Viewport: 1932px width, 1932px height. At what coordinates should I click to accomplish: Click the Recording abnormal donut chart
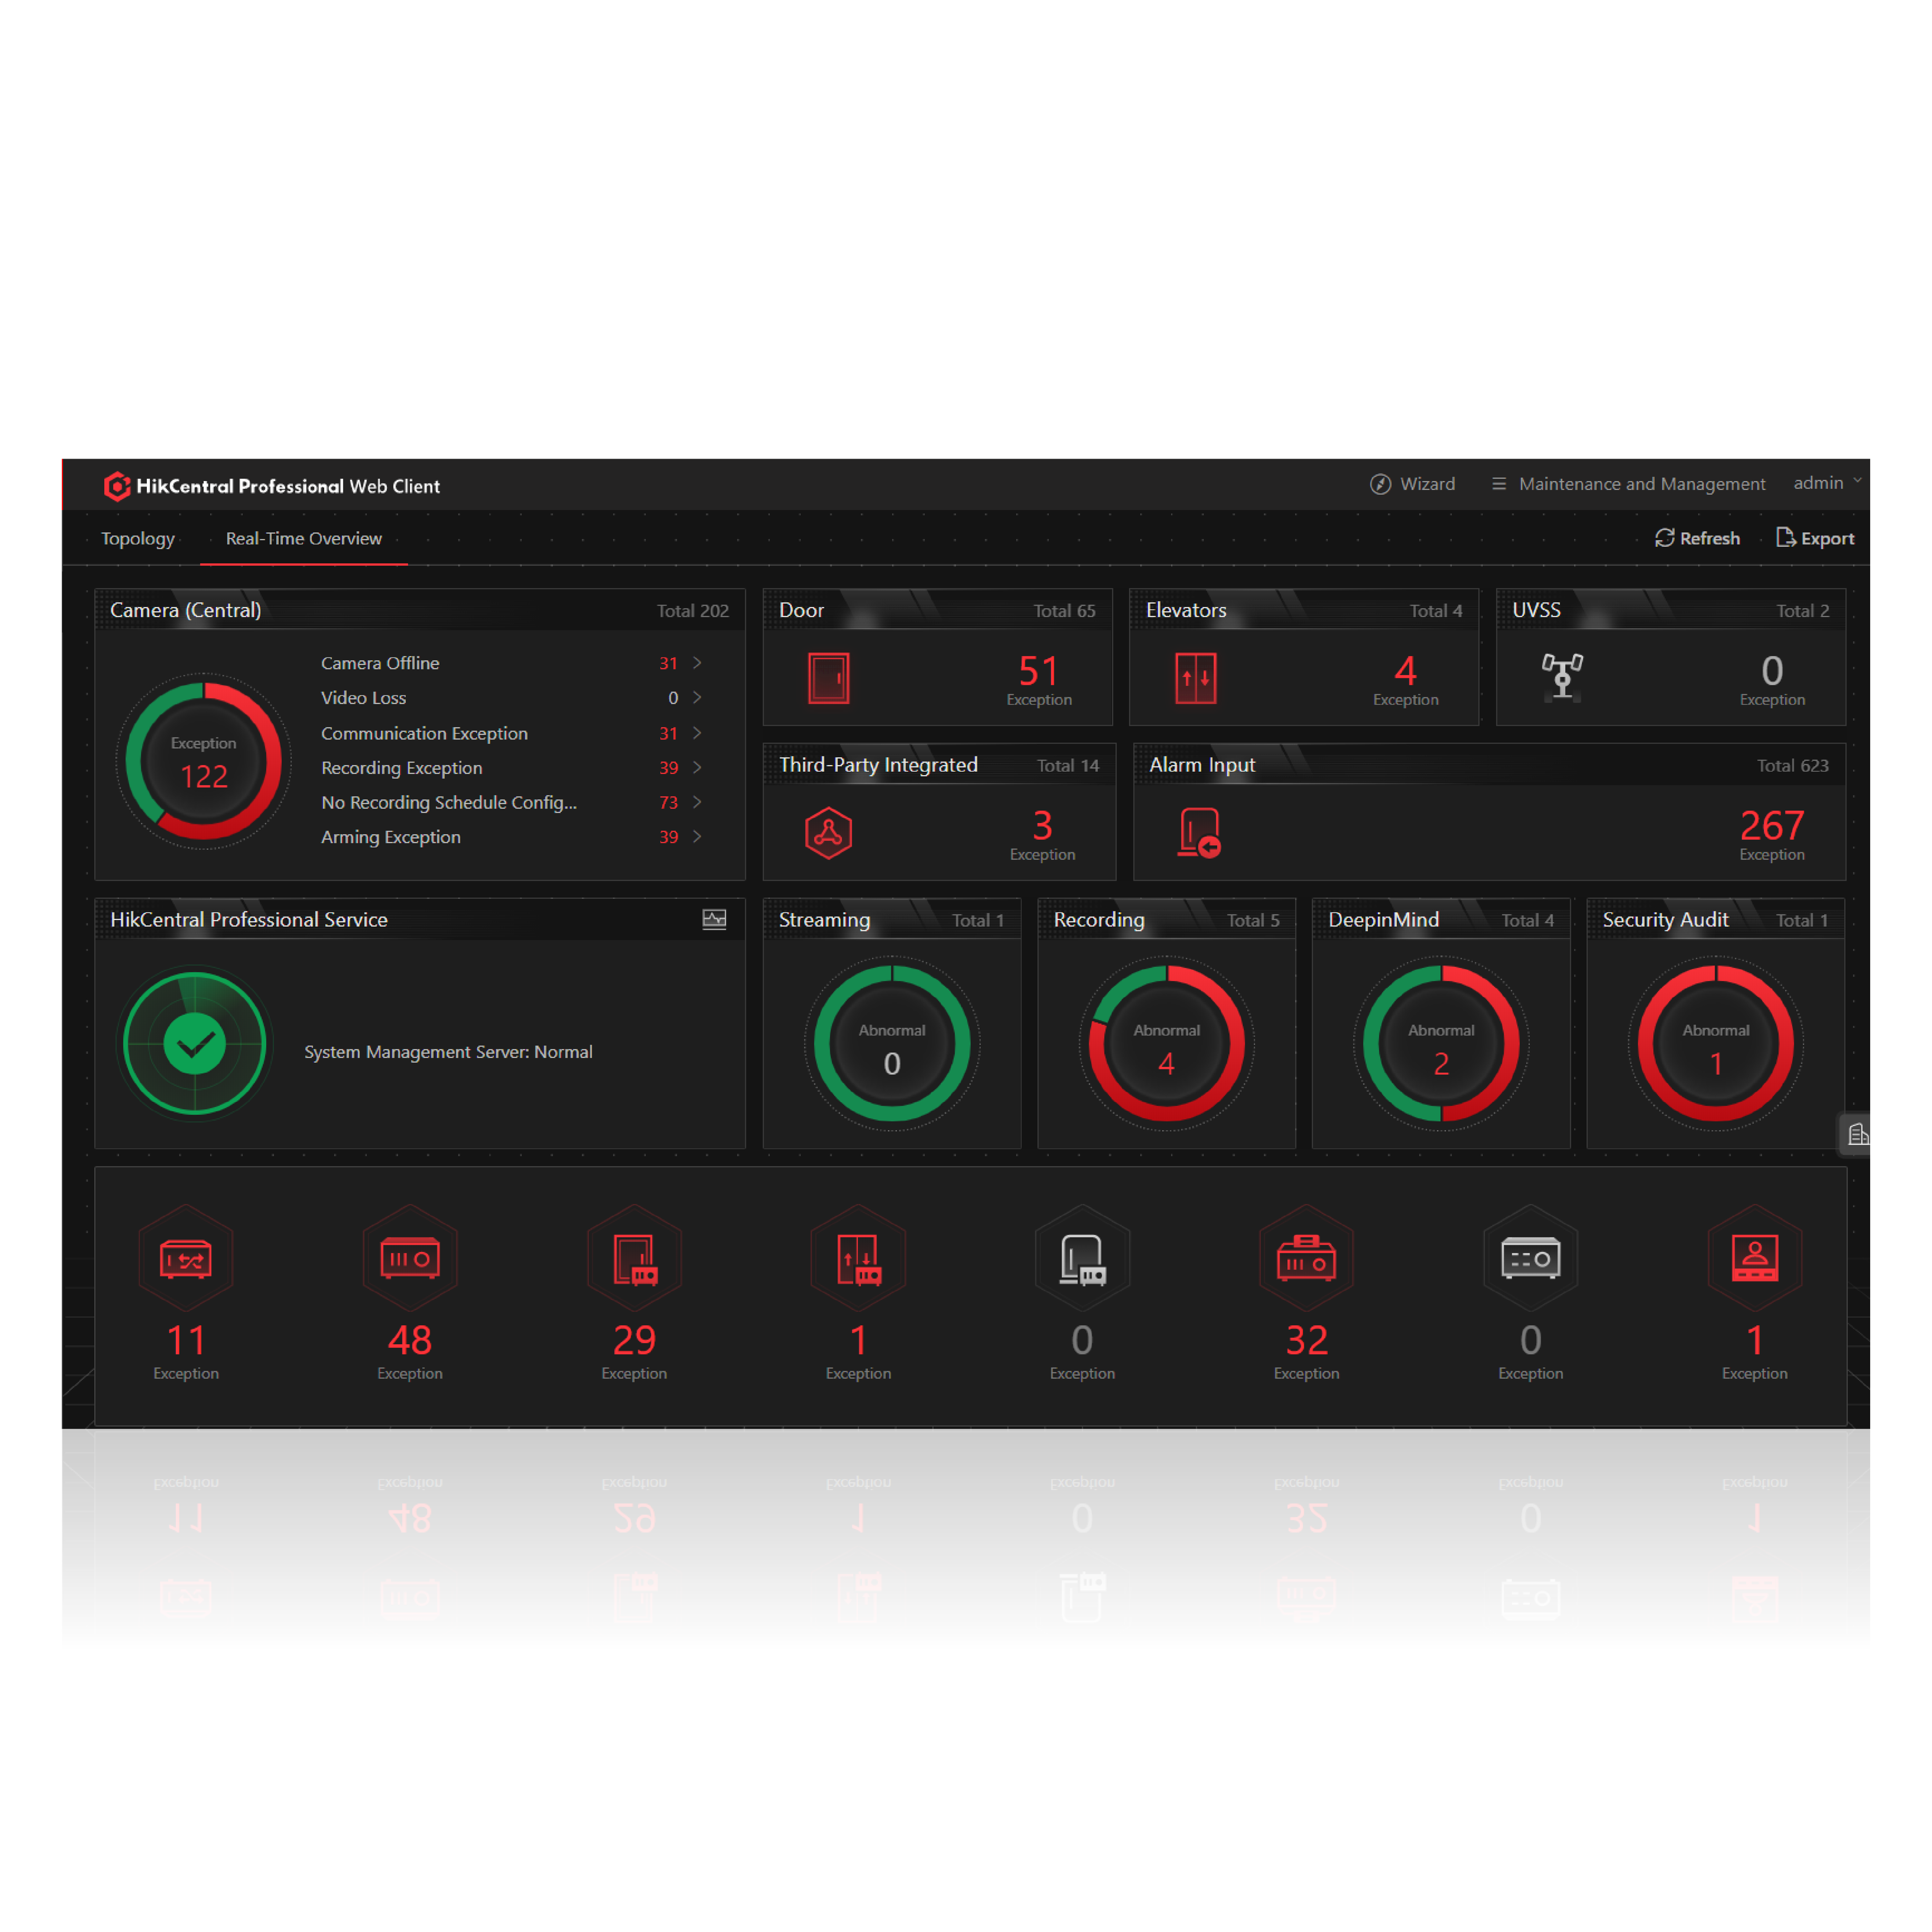[1166, 1043]
